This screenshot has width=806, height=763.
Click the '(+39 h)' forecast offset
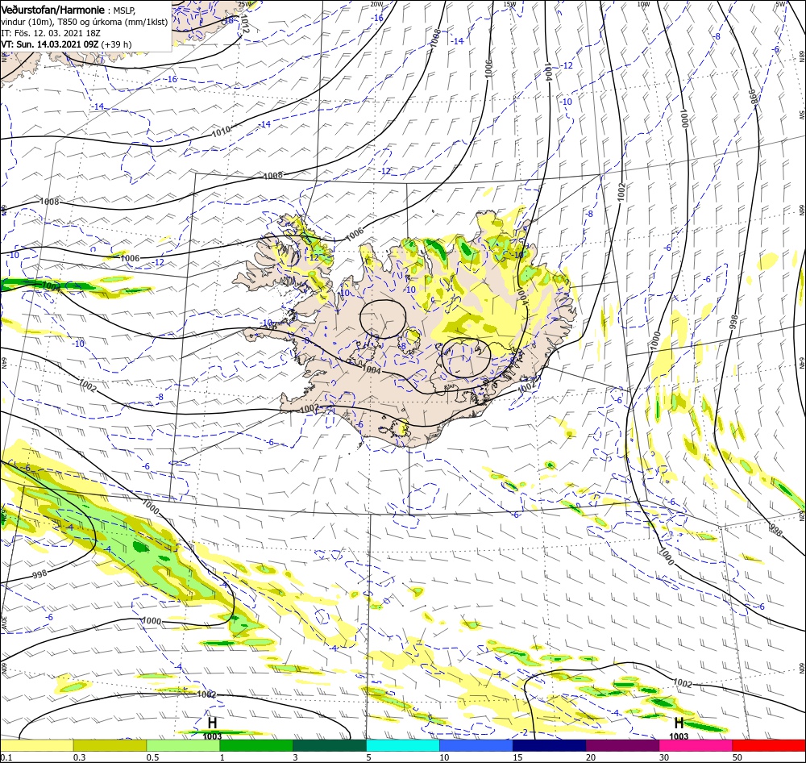[116, 44]
